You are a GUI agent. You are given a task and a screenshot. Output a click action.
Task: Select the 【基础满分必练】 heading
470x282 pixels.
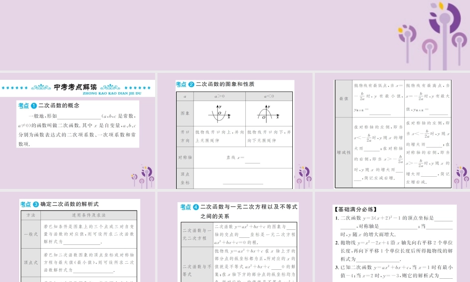tap(356, 210)
